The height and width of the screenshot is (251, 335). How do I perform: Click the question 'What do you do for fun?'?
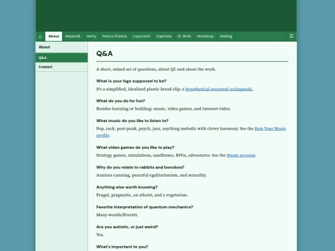pos(121,101)
